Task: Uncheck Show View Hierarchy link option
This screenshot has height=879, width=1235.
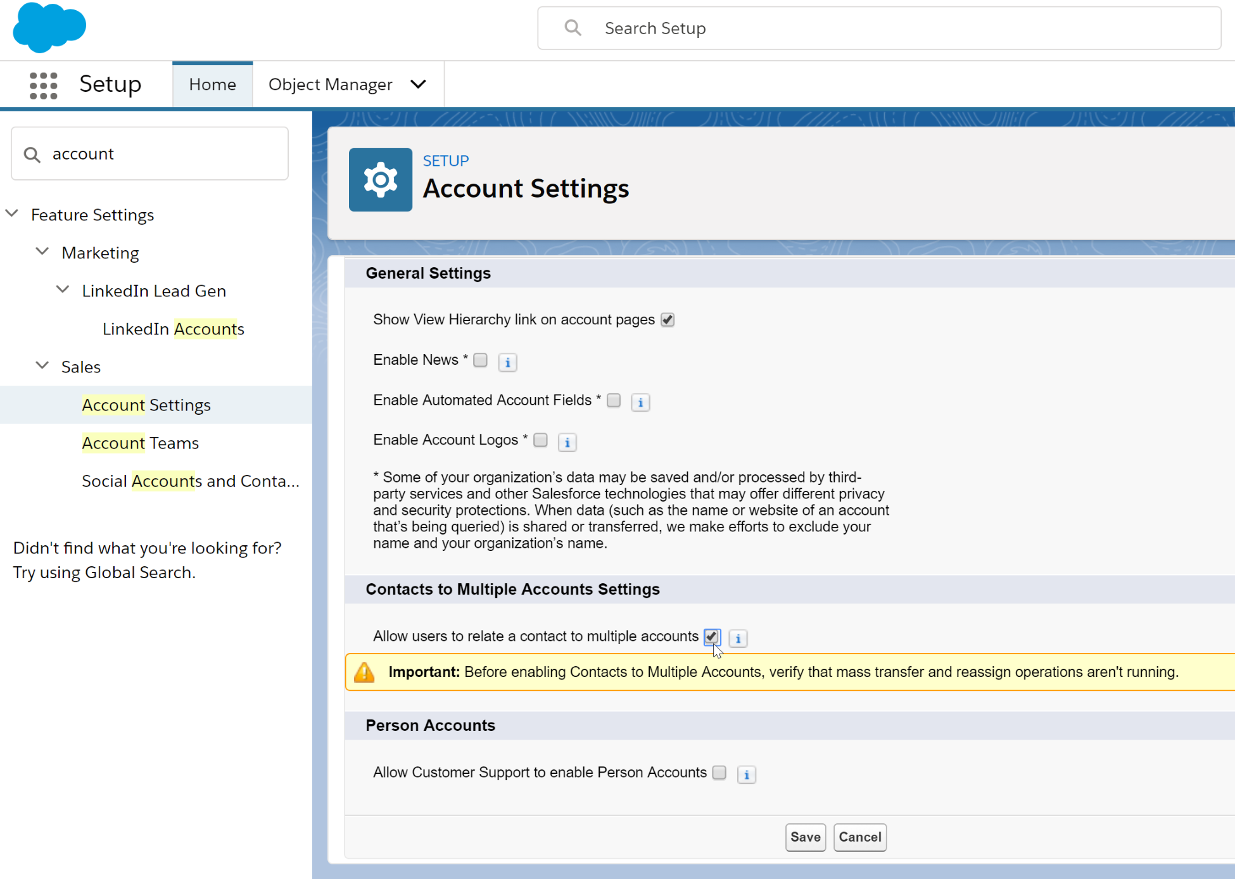Action: coord(667,320)
